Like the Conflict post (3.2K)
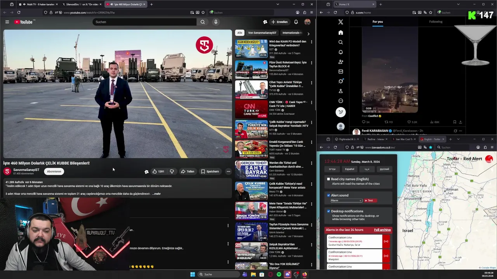 412,122
